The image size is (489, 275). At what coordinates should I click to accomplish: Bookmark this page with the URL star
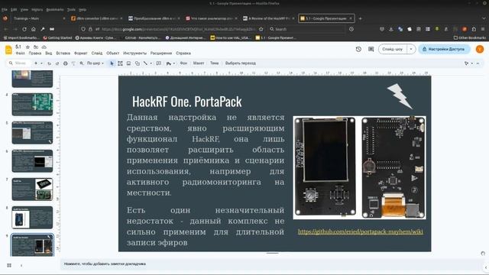pyautogui.click(x=261, y=29)
